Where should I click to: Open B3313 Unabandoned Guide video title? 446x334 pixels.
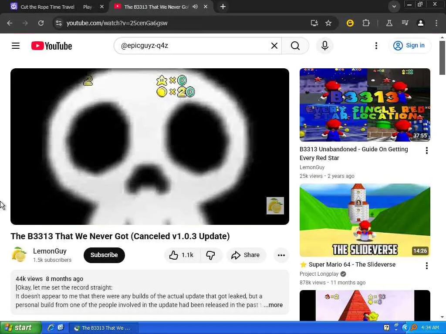click(354, 154)
